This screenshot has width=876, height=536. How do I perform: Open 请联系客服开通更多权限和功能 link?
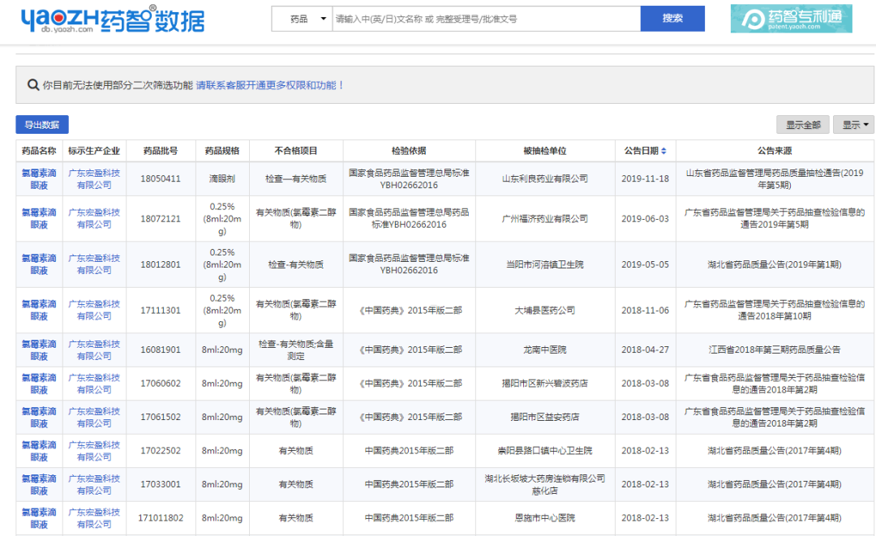(x=270, y=85)
